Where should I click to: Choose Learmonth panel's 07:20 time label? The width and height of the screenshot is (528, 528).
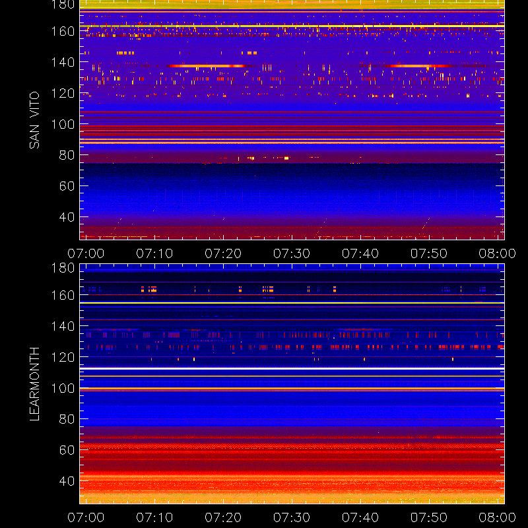click(223, 517)
